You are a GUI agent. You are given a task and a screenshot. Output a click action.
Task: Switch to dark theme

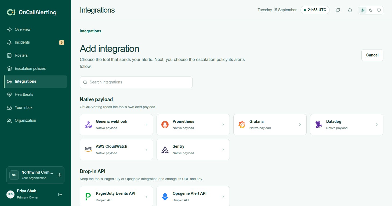[x=371, y=10]
